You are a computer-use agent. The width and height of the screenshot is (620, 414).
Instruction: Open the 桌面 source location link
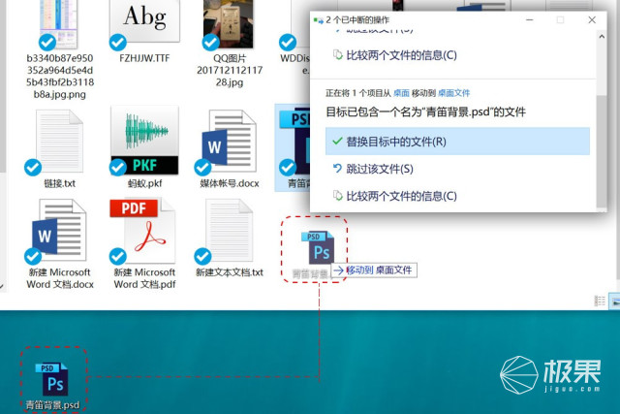coord(401,93)
